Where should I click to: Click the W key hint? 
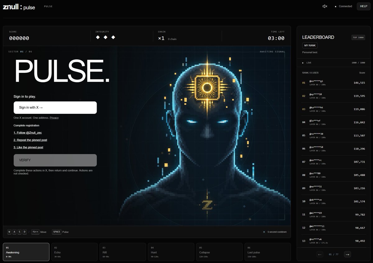(x=9, y=232)
